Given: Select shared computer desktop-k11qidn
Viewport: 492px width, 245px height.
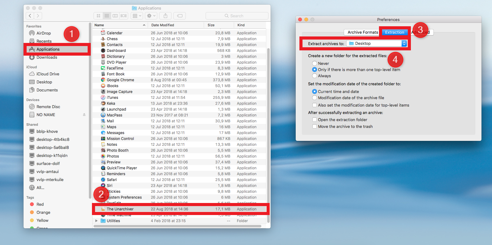Looking at the screenshot, I should point(52,155).
